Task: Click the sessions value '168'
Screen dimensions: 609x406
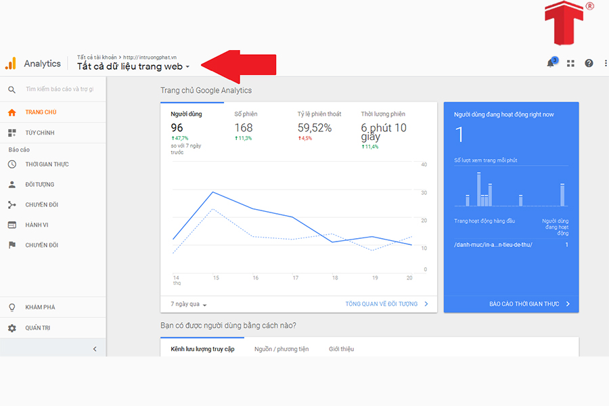Action: coord(244,128)
